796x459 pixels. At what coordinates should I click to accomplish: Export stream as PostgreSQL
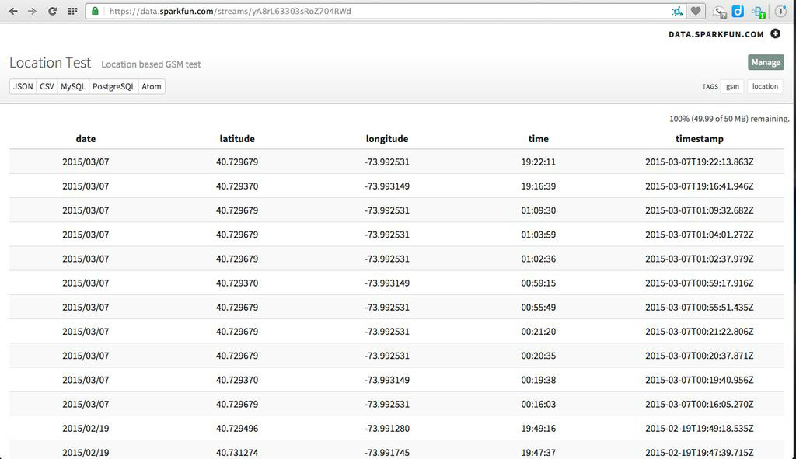(x=113, y=86)
